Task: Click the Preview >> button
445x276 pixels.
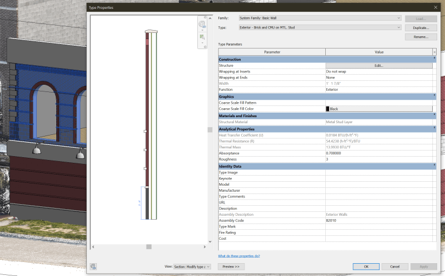Action: [x=231, y=267]
